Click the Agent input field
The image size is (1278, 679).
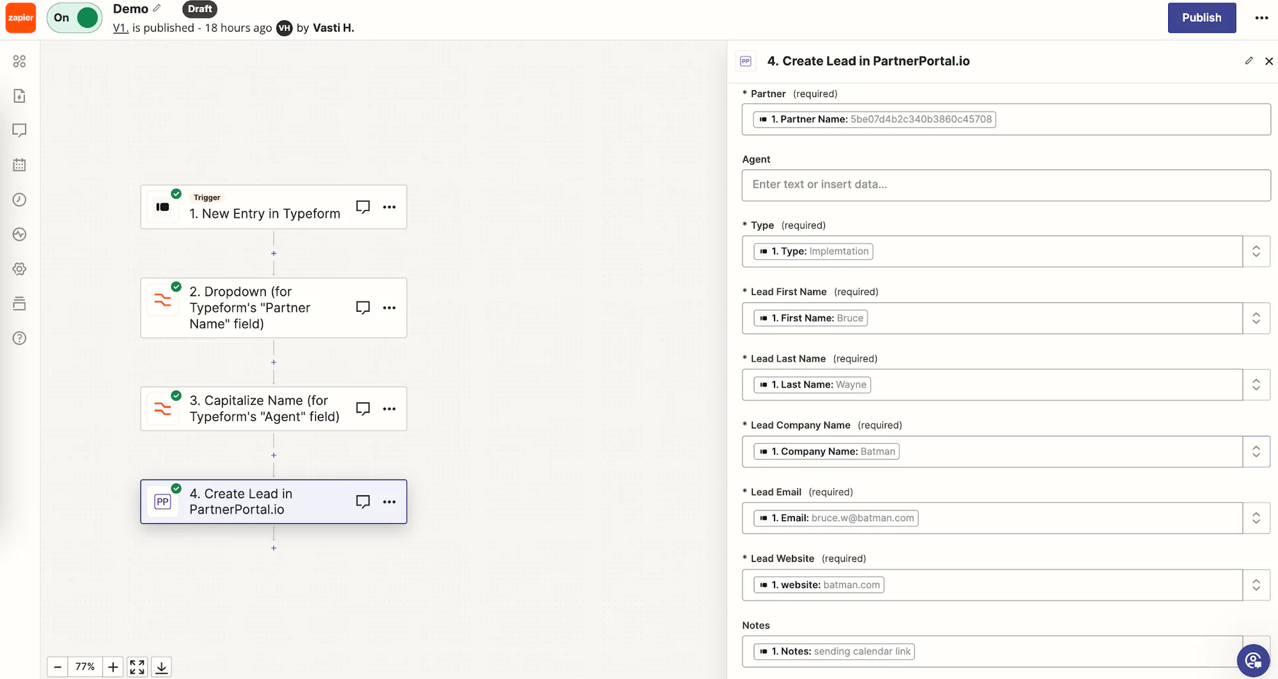[1006, 185]
